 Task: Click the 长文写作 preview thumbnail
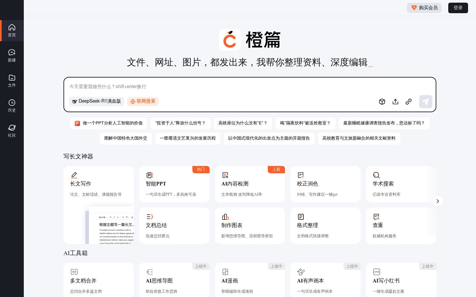pos(110,225)
